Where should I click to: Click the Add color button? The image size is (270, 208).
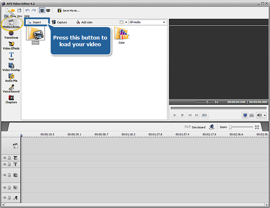pos(84,22)
